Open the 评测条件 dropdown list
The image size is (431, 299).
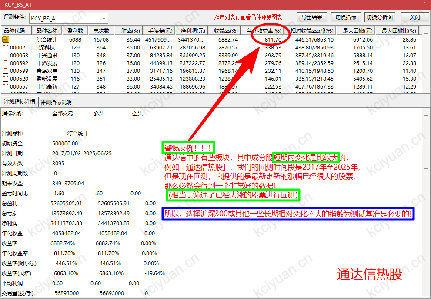[x=103, y=18]
